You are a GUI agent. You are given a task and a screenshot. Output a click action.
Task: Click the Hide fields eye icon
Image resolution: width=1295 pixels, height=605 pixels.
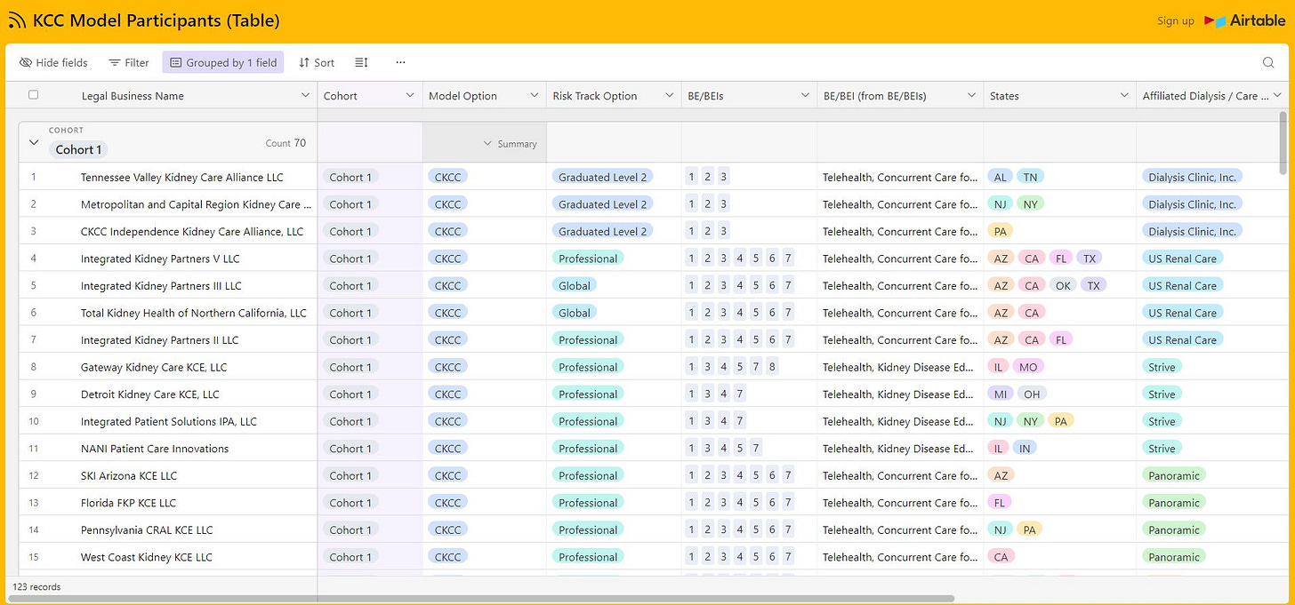click(x=26, y=62)
